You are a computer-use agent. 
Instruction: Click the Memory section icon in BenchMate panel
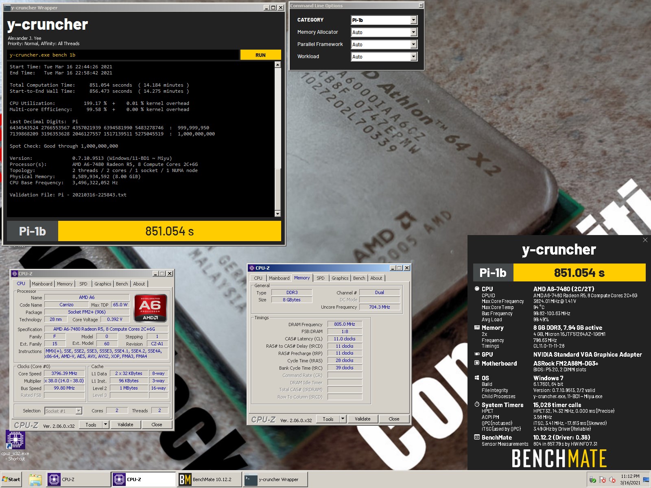(x=477, y=327)
